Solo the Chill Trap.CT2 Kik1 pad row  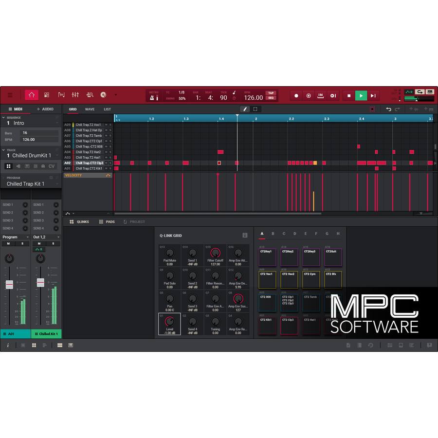110,168
